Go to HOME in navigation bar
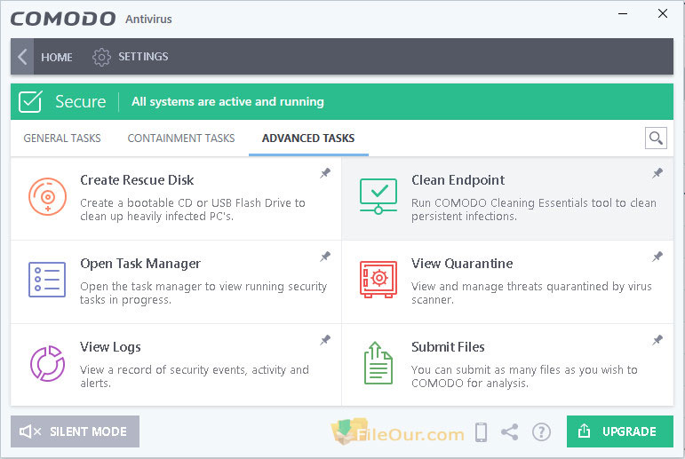This screenshot has width=685, height=459. click(x=57, y=57)
